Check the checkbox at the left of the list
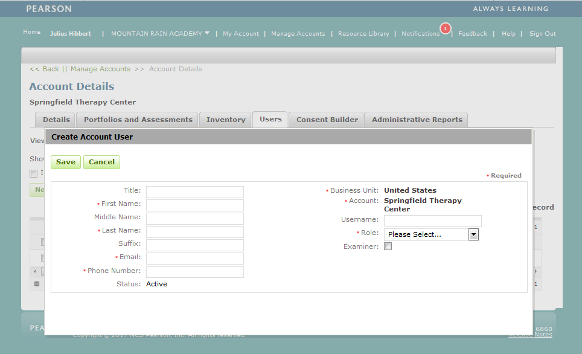 pos(34,173)
